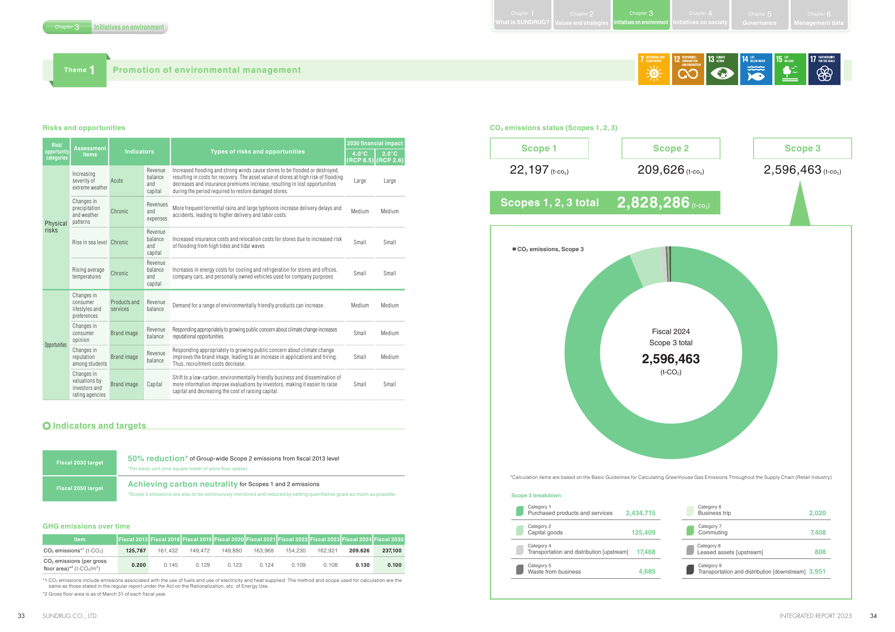The image size is (895, 632).
Task: Click the Purchased products value 2,434,715
Action: click(x=640, y=513)
